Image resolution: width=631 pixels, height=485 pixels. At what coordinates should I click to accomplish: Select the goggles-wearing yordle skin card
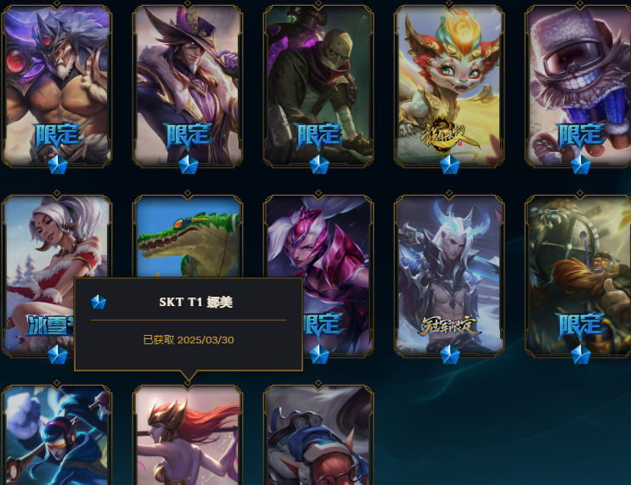[x=318, y=435]
